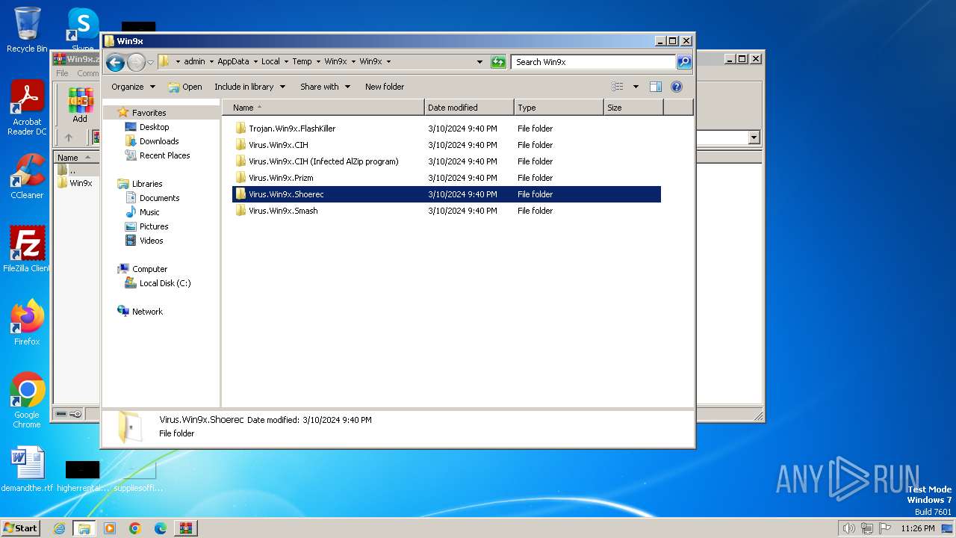956x538 pixels.
Task: Select Computer in the navigation pane
Action: (149, 269)
